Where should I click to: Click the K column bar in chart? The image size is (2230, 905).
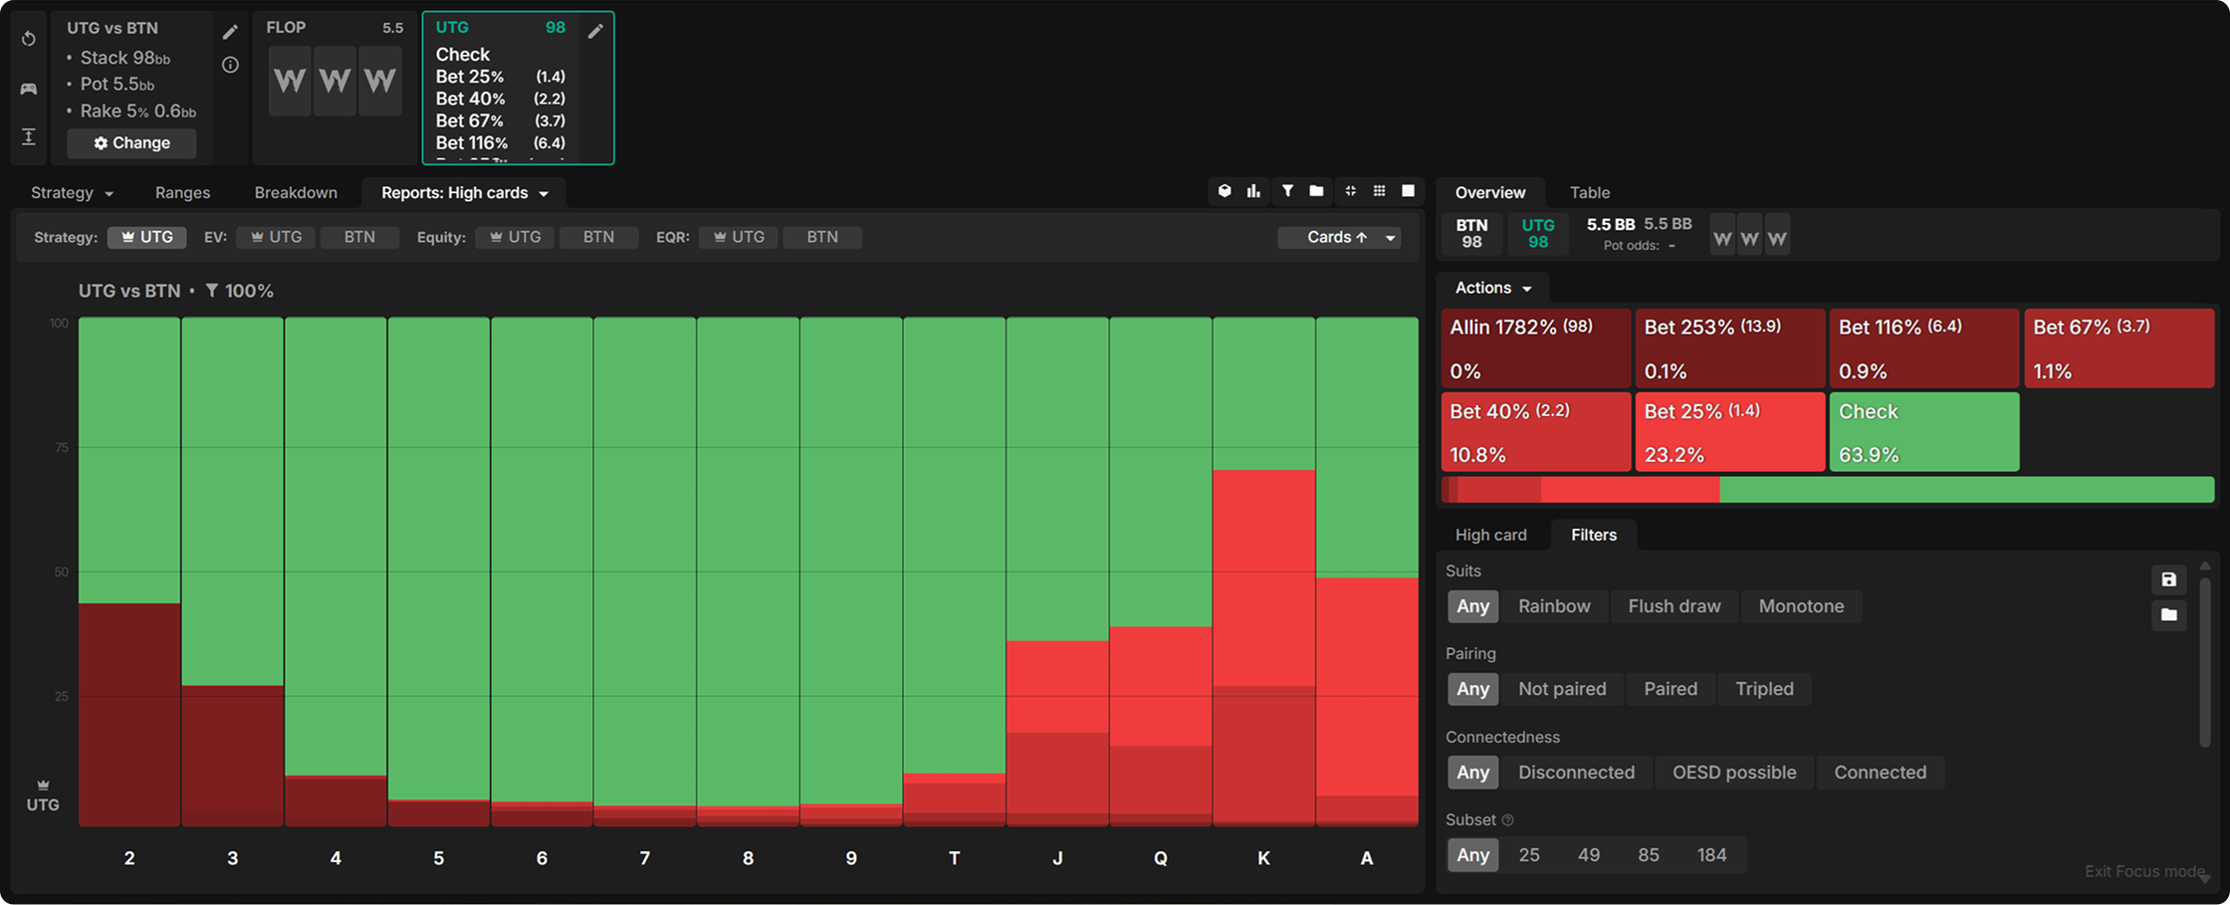(x=1263, y=597)
